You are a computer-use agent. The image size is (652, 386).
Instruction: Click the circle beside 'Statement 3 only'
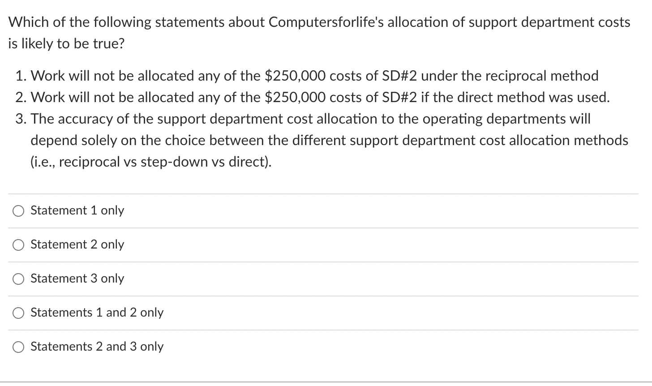coord(18,279)
